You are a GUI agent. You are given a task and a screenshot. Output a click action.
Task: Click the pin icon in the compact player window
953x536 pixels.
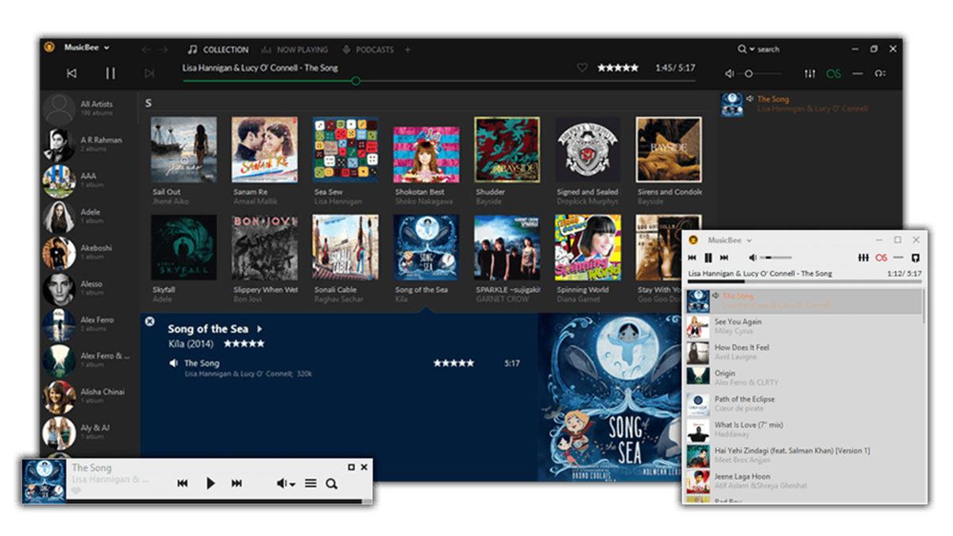(915, 257)
